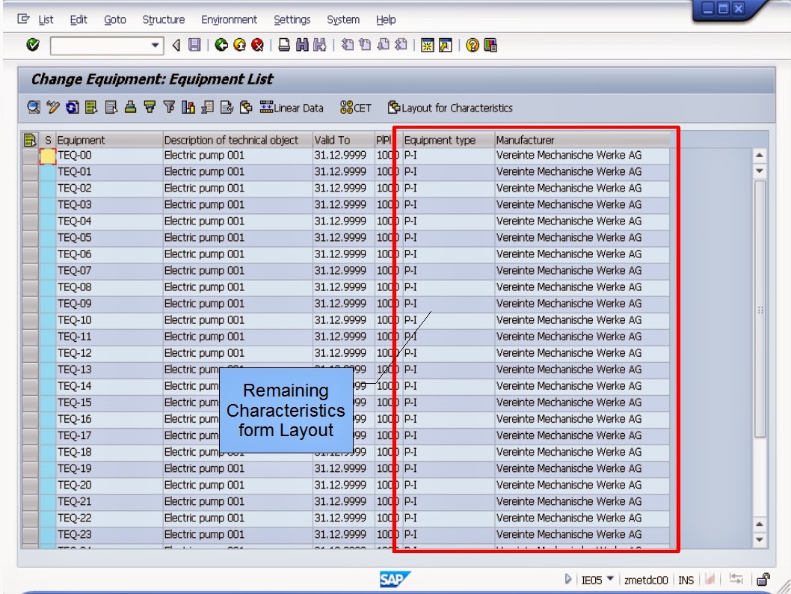Screen dimensions: 791x594
Task: Click the green Continue checkmark icon
Action: pyautogui.click(x=31, y=46)
